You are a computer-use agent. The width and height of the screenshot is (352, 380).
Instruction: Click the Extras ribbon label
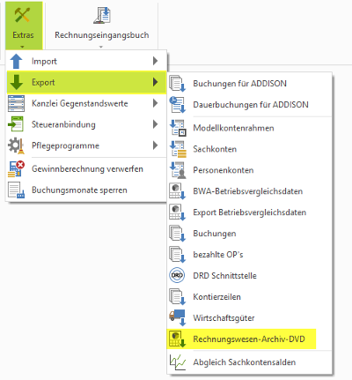click(x=23, y=35)
